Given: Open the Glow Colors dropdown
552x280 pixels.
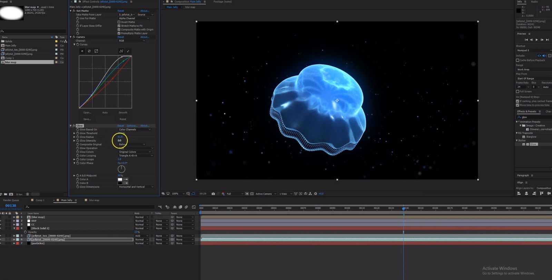Looking at the screenshot, I should [135, 152].
